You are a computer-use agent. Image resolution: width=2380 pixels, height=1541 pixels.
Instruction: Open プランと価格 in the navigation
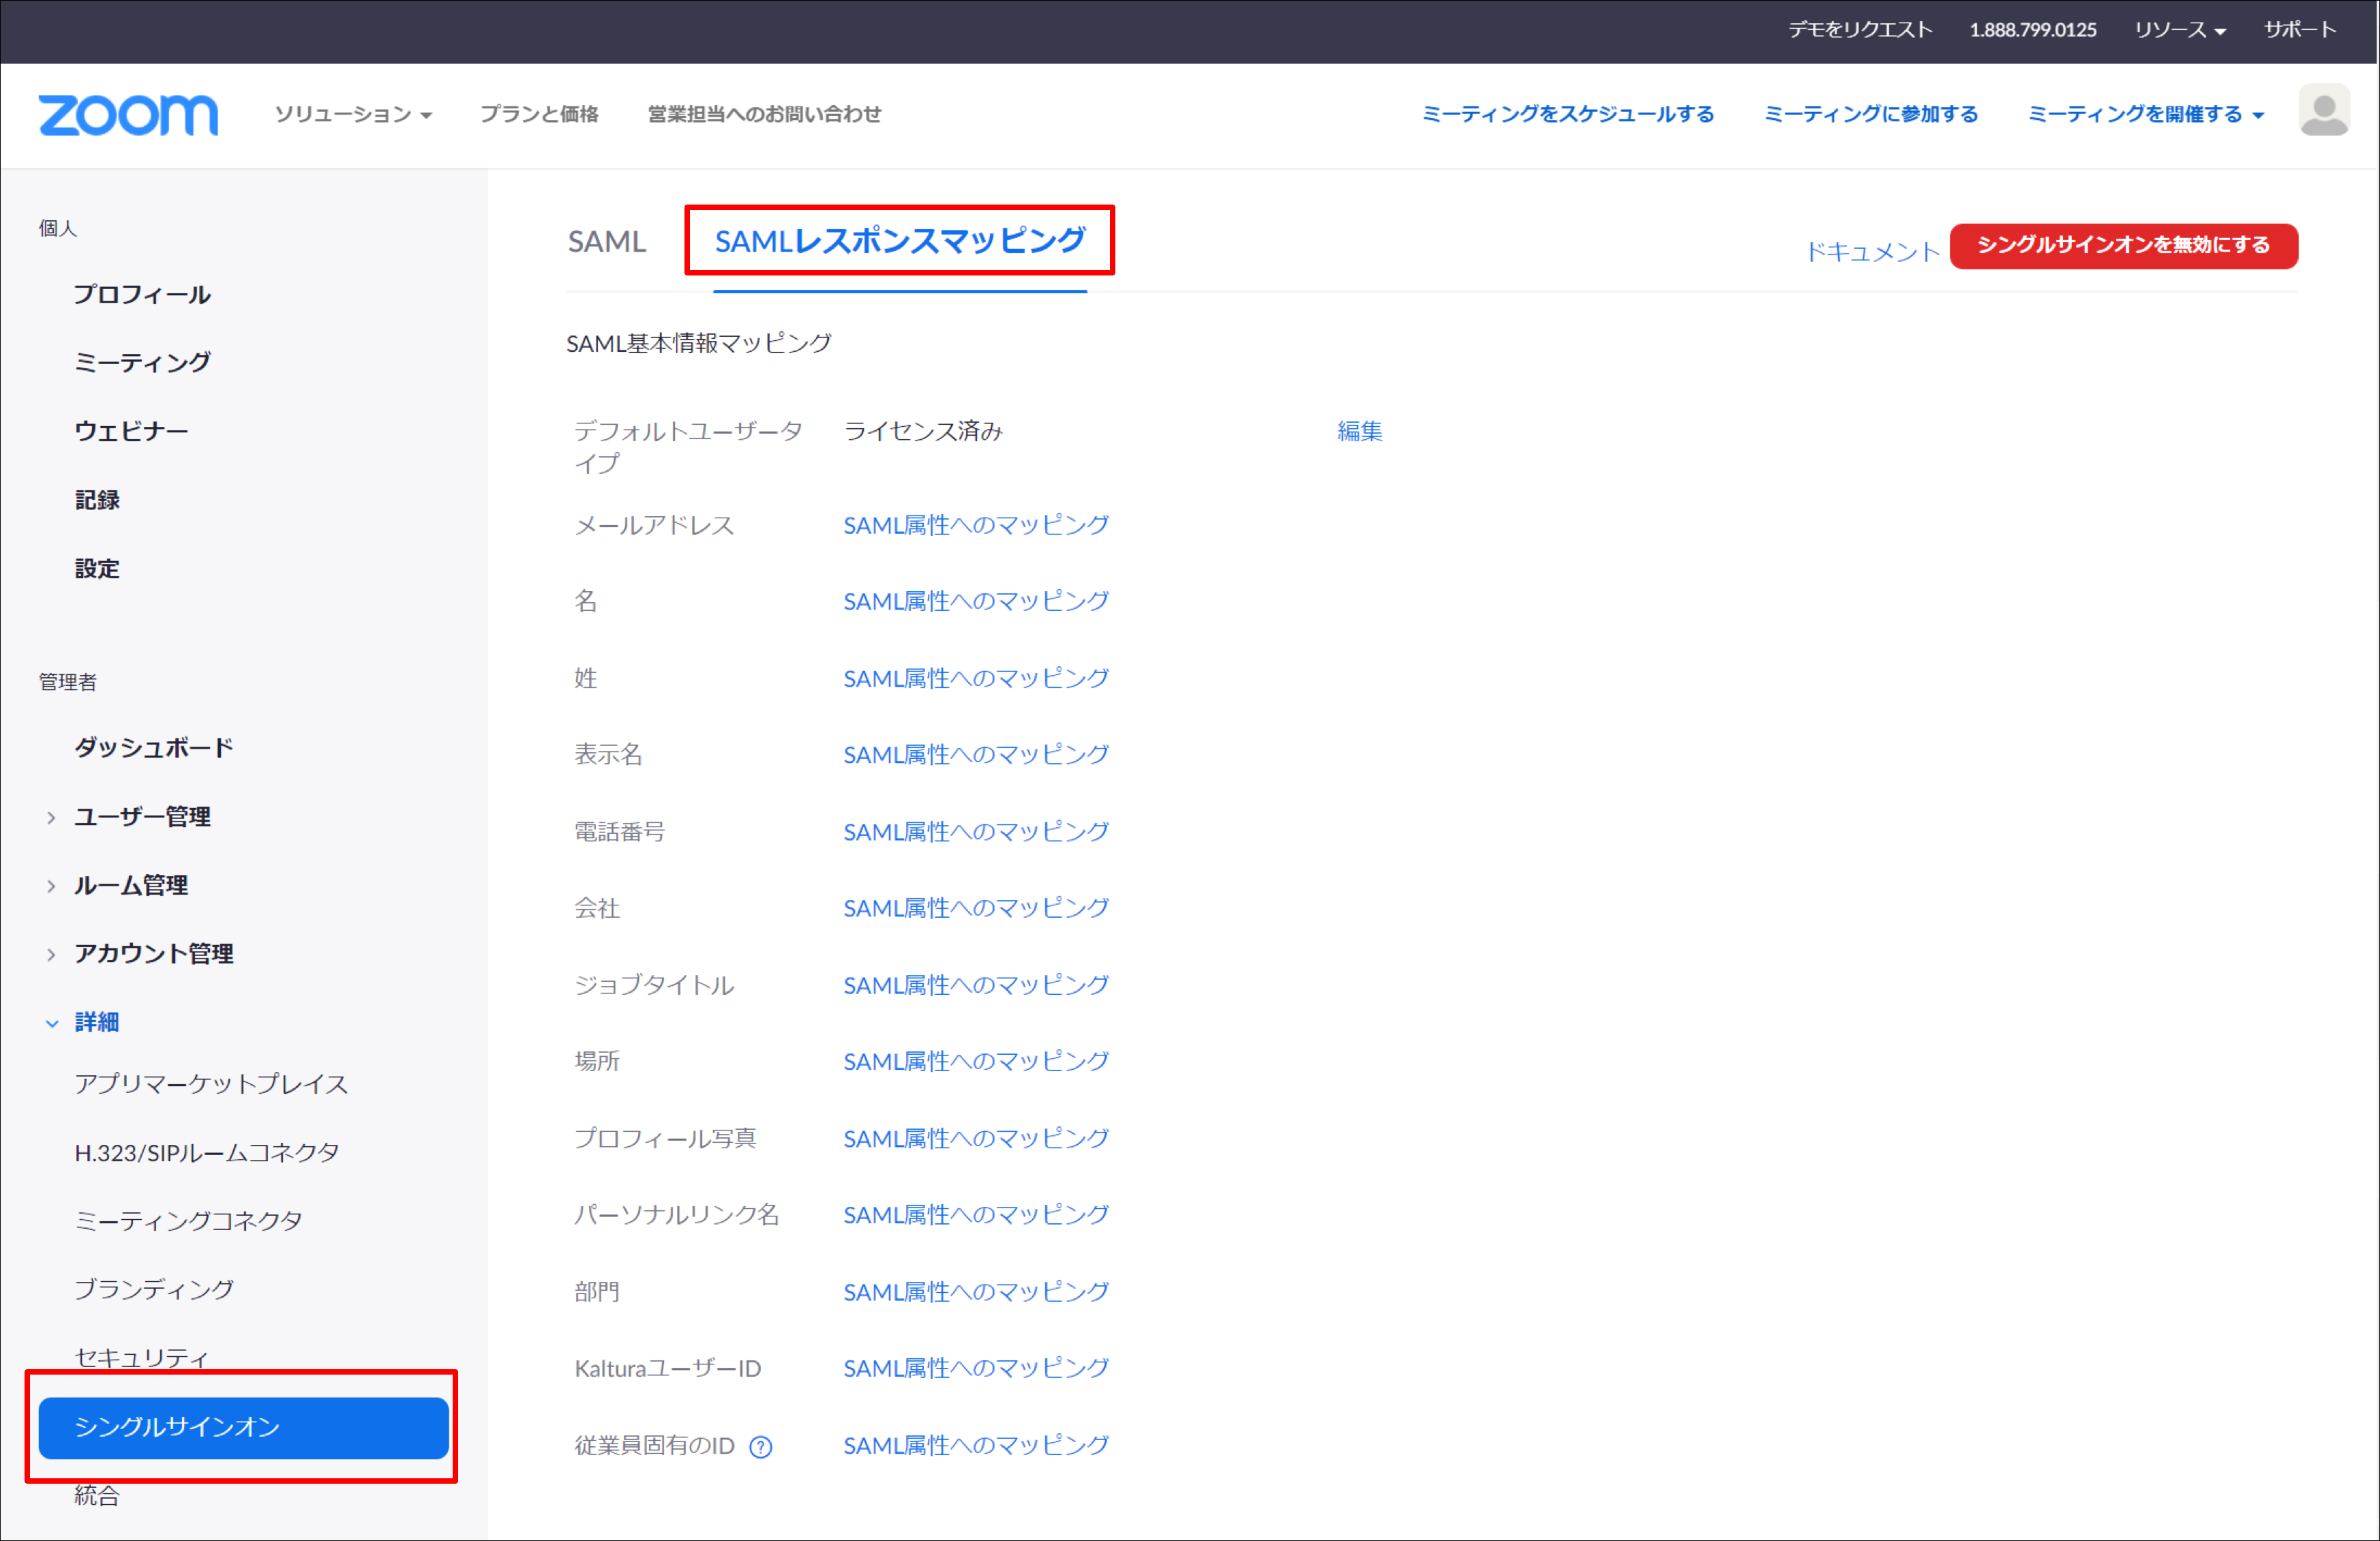coord(539,114)
